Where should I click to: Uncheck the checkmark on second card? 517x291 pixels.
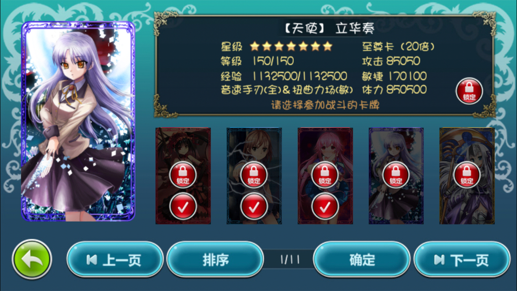(254, 207)
